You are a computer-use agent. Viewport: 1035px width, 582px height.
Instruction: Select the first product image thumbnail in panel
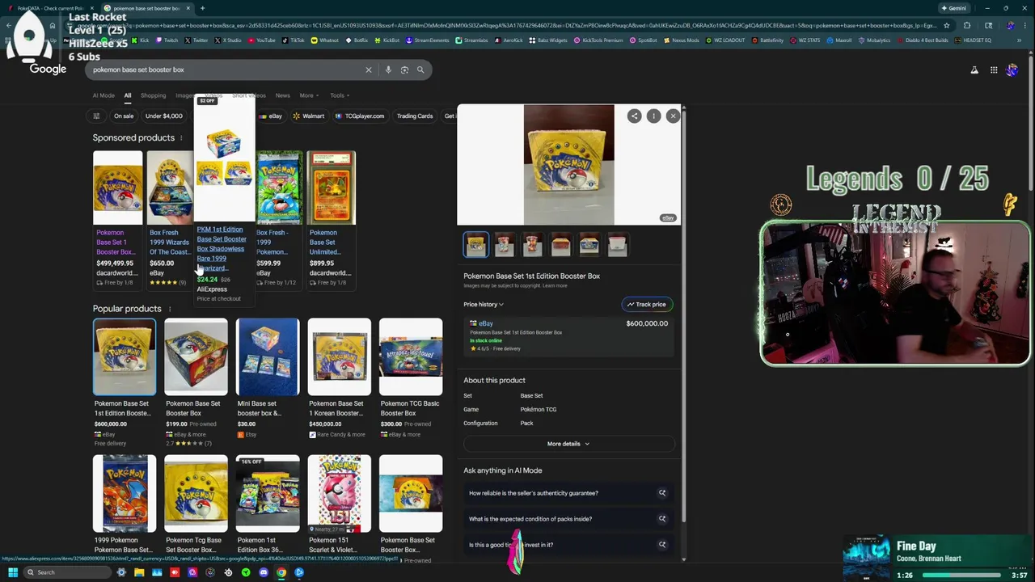tap(476, 245)
